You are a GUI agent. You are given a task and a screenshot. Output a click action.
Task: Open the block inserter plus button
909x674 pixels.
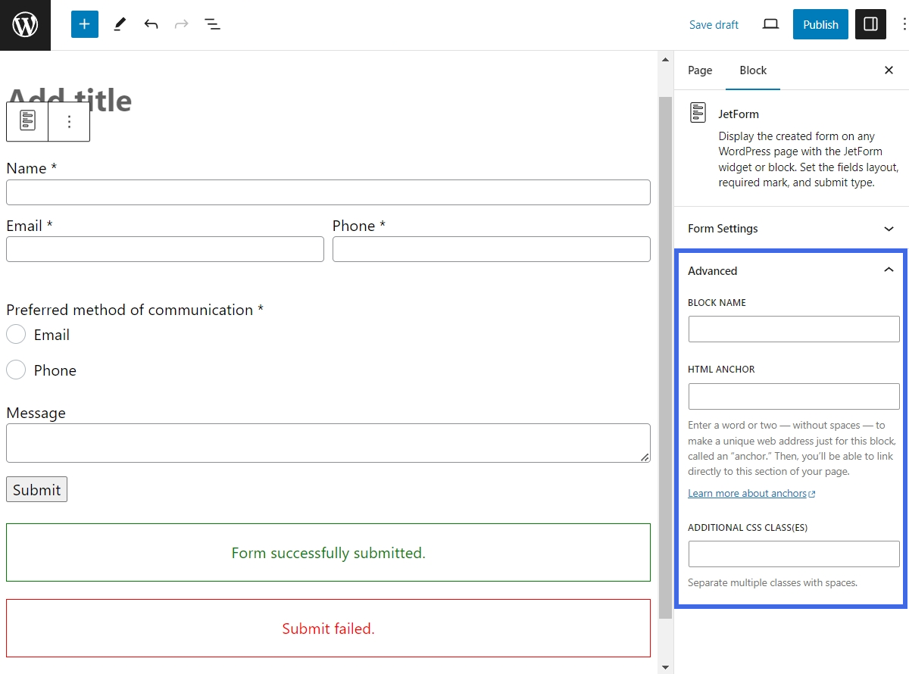85,24
